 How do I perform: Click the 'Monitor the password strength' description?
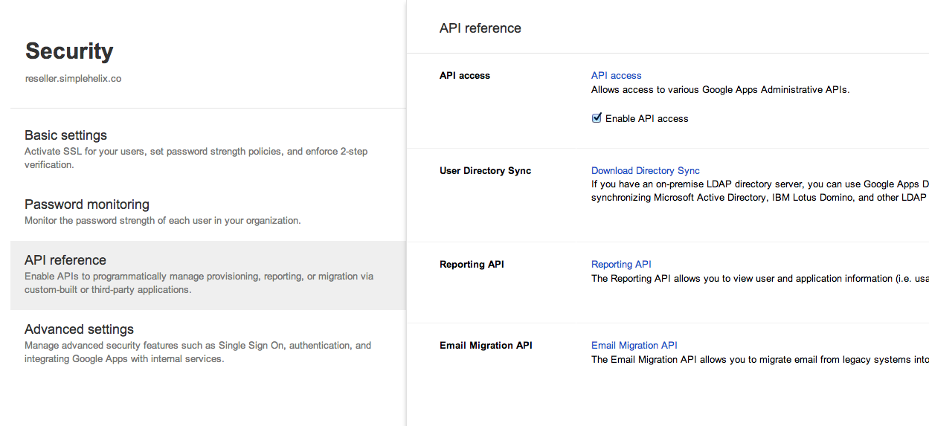[163, 221]
